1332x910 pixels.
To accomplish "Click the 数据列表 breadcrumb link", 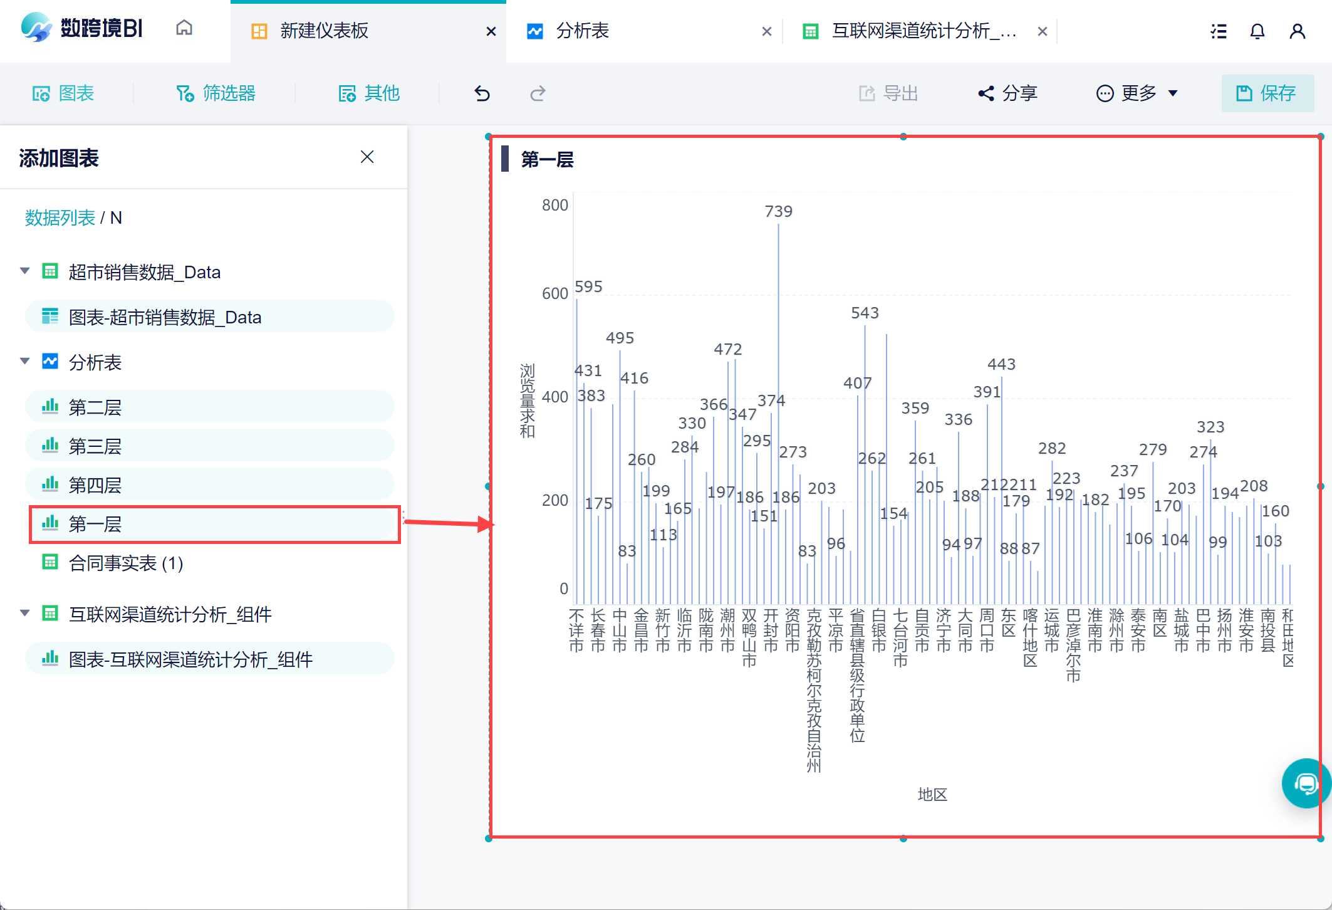I will pyautogui.click(x=60, y=217).
